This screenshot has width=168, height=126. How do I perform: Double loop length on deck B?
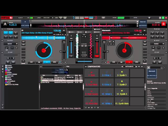click(x=160, y=58)
